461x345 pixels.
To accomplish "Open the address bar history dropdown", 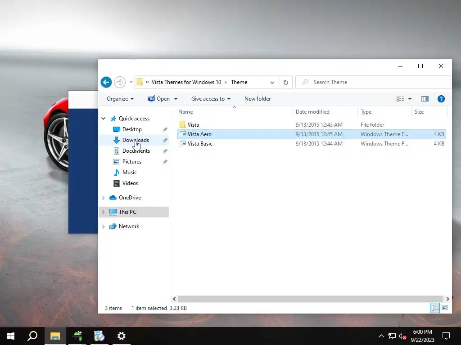I will pos(272,83).
